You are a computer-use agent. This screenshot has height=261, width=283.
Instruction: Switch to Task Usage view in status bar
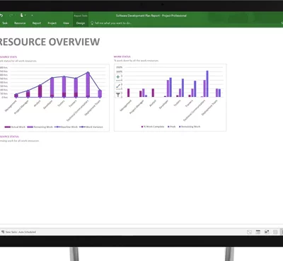(x=258, y=232)
